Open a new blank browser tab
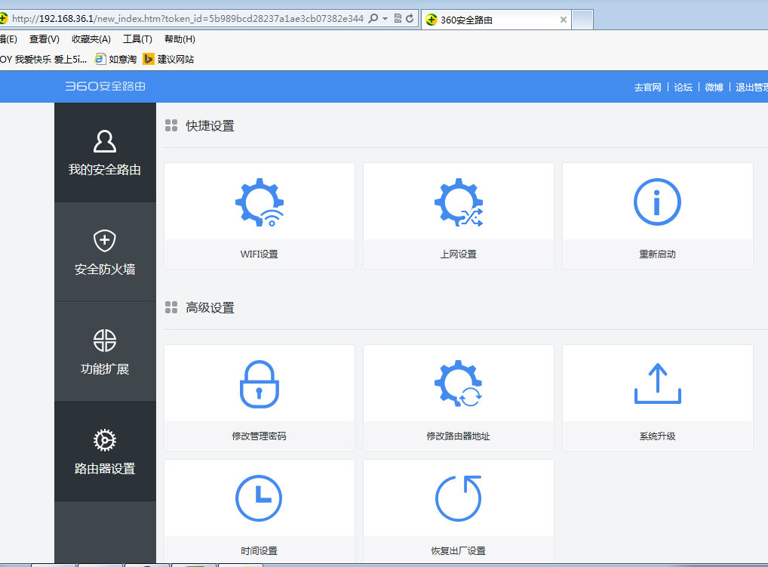Screen dimensions: 768x567 point(583,20)
